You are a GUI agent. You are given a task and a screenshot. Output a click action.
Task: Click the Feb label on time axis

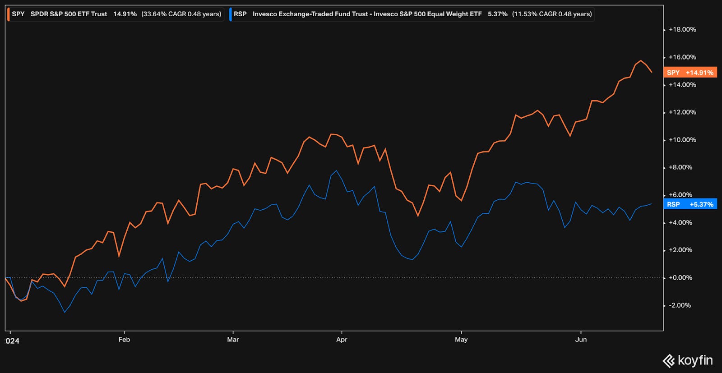[124, 339]
